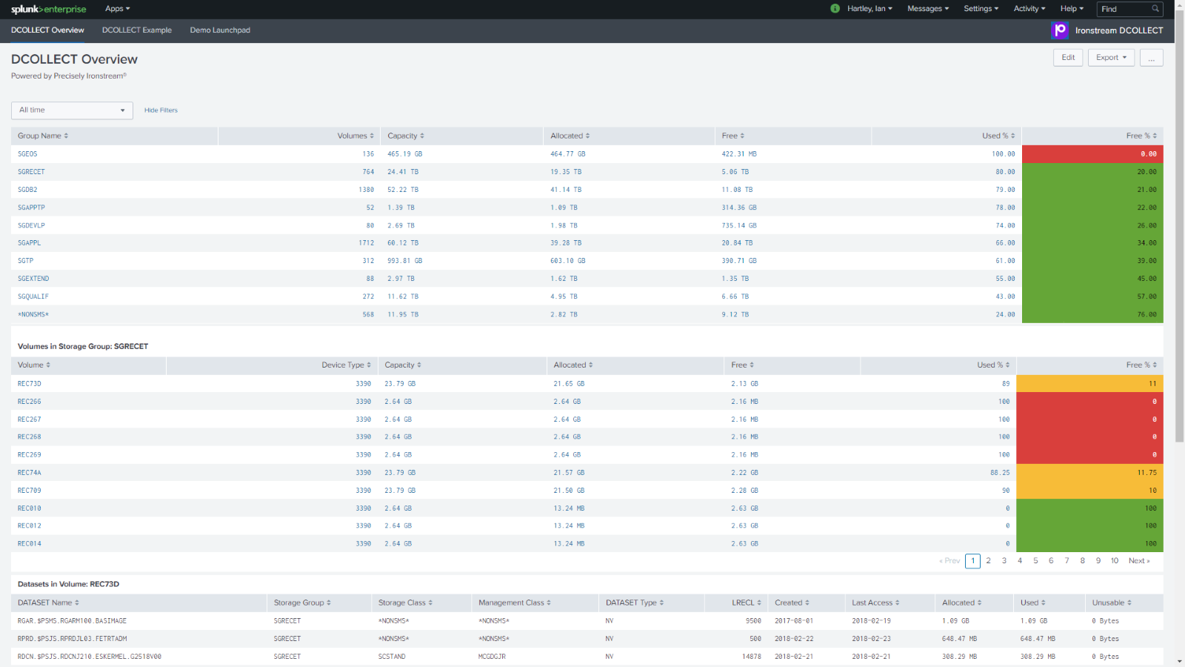Viewport: 1185px width, 667px height.
Task: Select volume REC74A
Action: click(x=30, y=473)
